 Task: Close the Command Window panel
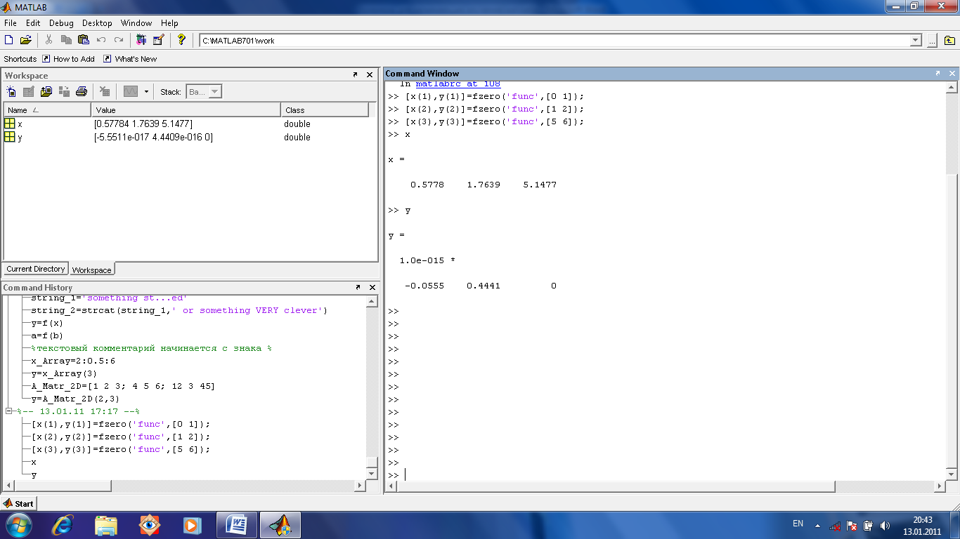tap(952, 74)
